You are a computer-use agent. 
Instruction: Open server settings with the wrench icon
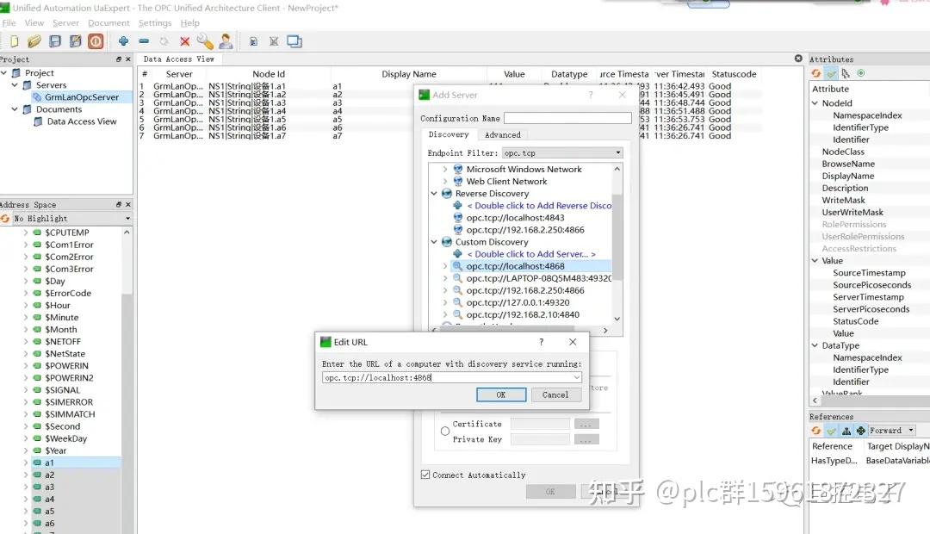pos(204,40)
